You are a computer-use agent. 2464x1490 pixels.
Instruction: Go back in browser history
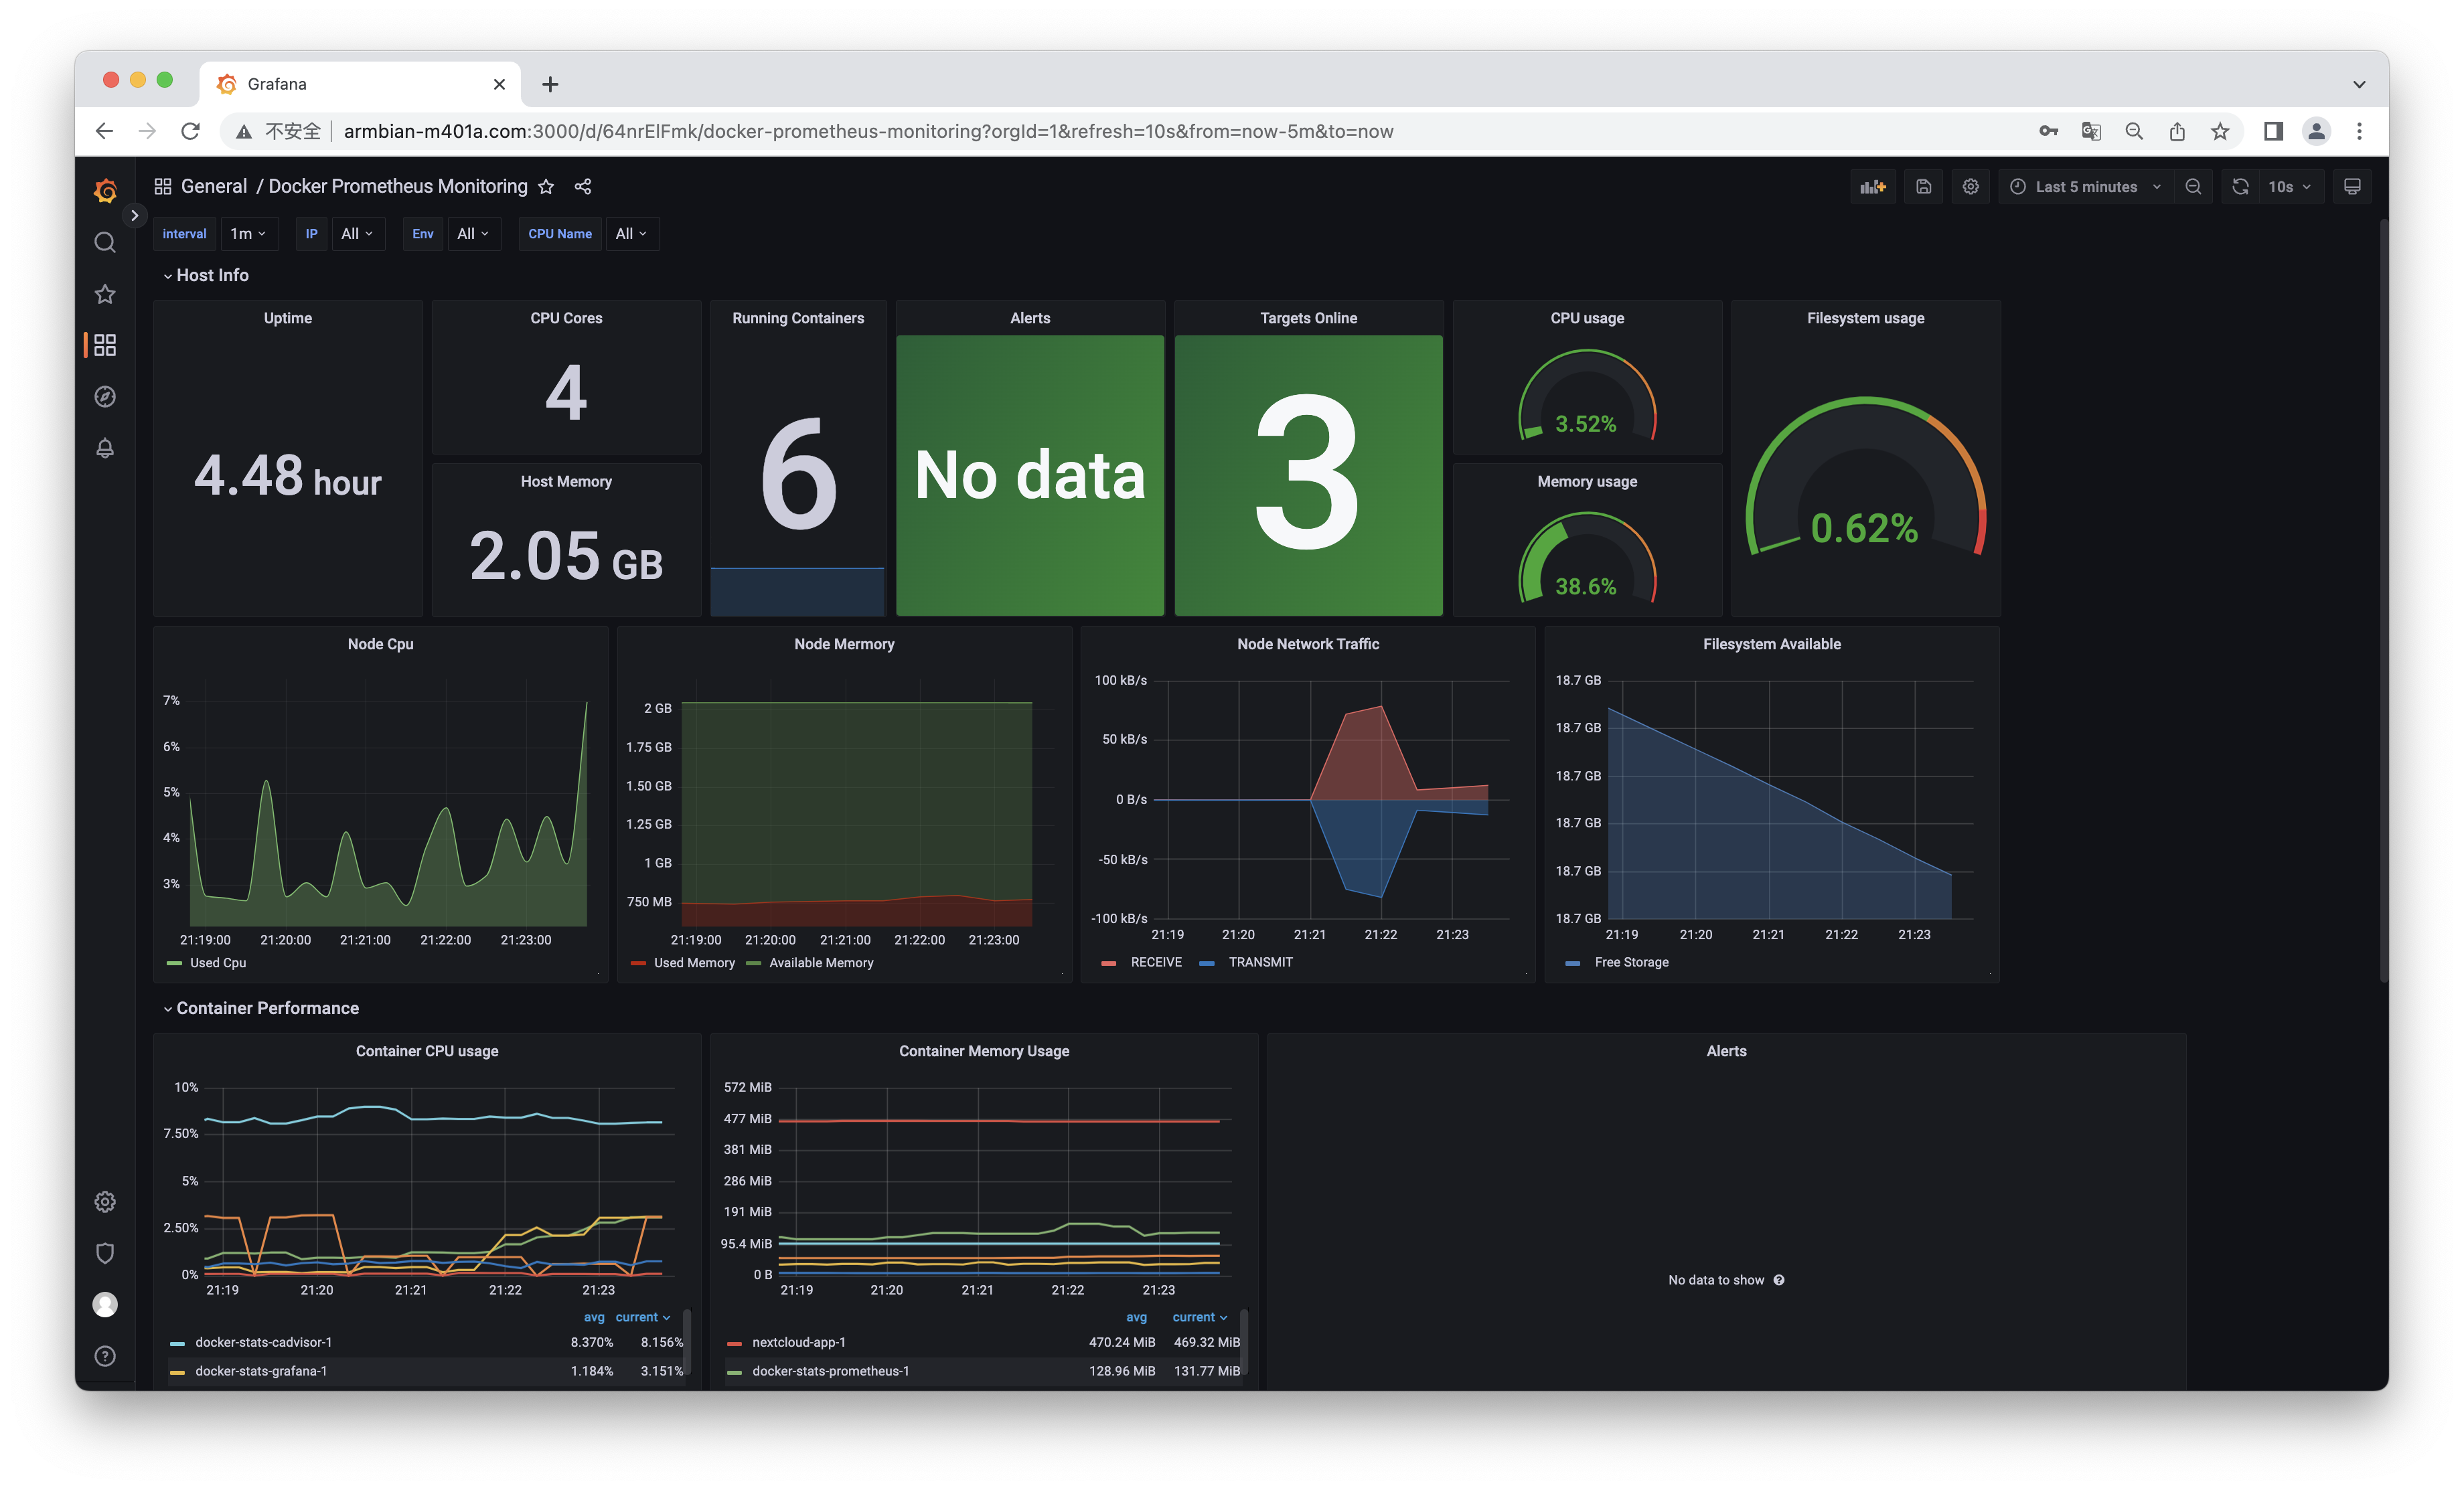point(104,131)
